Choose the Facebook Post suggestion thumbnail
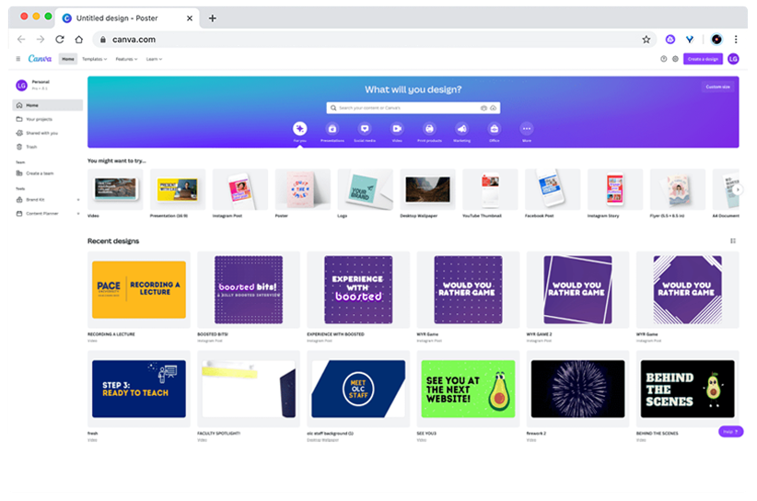Viewport: 757px width, 501px height. (x=553, y=189)
